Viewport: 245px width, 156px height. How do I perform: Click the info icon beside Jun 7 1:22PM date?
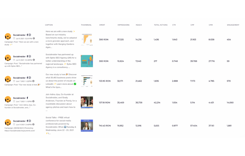click(x=33, y=81)
